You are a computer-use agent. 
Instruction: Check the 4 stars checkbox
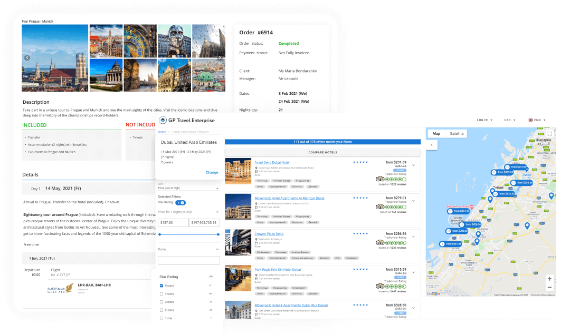click(161, 294)
